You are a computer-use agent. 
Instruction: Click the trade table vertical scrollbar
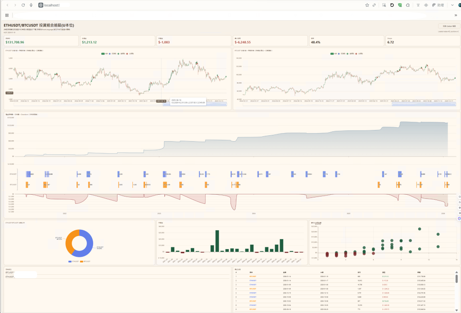point(456,279)
